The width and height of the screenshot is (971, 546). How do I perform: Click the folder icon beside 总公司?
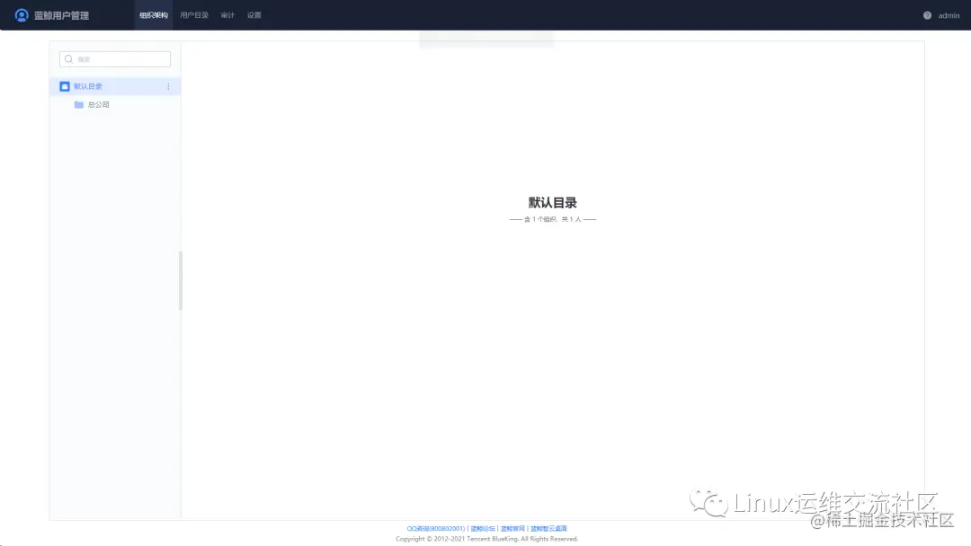coord(78,104)
